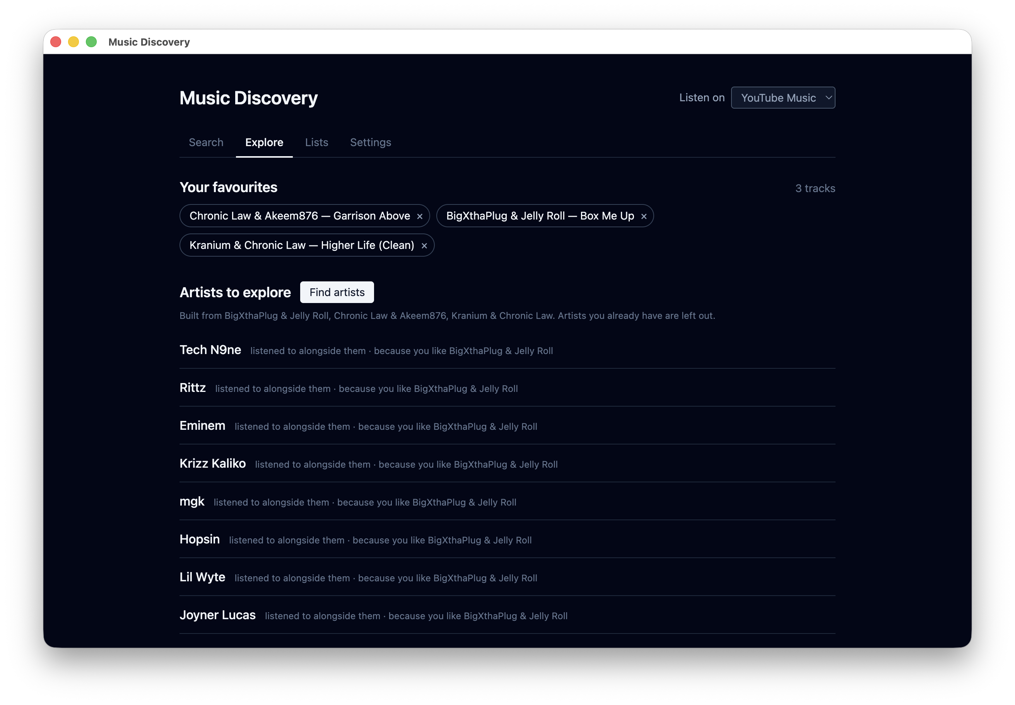1015x705 pixels.
Task: Click the reason text beside Joyner Lucas
Action: (416, 616)
